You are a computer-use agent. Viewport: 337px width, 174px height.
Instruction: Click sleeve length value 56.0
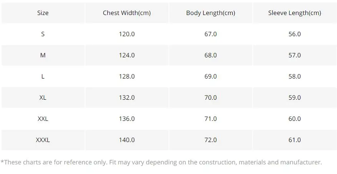(x=295, y=34)
